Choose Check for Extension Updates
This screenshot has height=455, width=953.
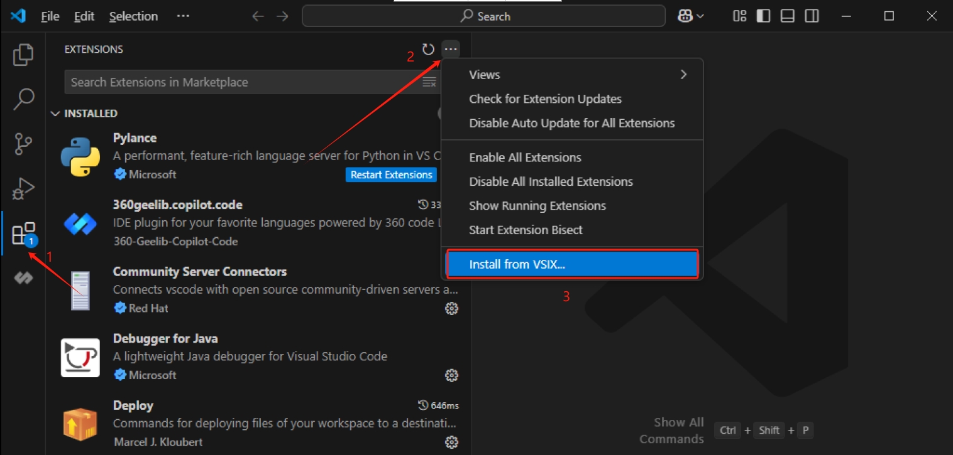pyautogui.click(x=545, y=99)
